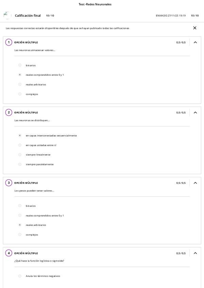Select 'siempre paralelamente' radio option
Image resolution: width=204 pixels, height=288 pixels.
[x=20, y=164]
